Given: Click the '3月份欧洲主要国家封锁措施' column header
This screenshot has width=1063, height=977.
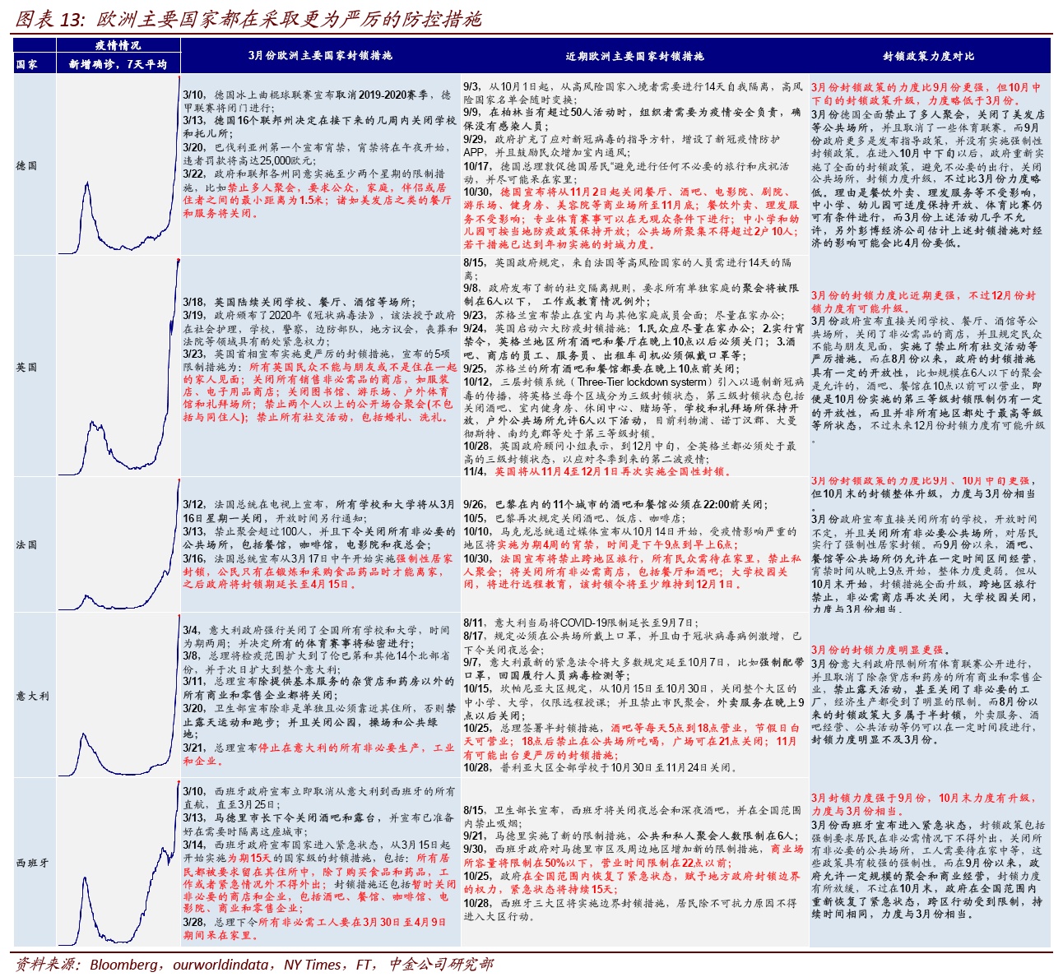Looking at the screenshot, I should (320, 56).
